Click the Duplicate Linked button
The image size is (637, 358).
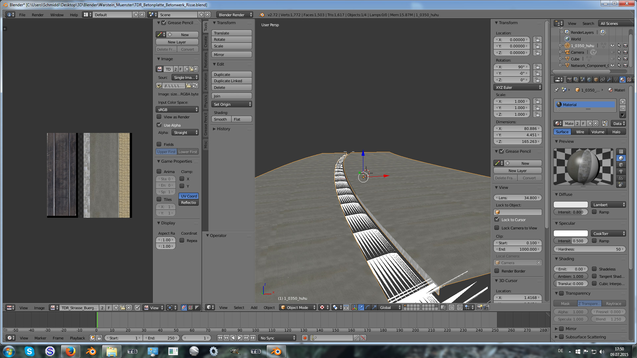pos(232,81)
